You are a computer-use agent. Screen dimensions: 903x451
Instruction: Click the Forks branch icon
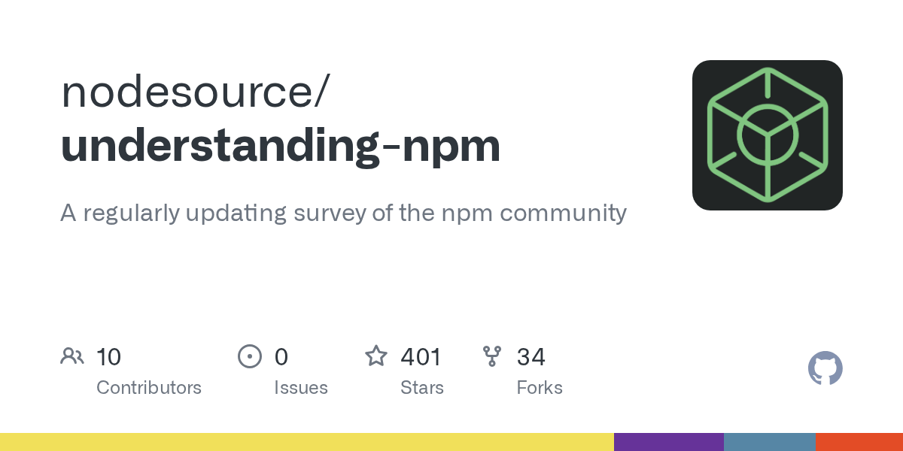pyautogui.click(x=492, y=356)
